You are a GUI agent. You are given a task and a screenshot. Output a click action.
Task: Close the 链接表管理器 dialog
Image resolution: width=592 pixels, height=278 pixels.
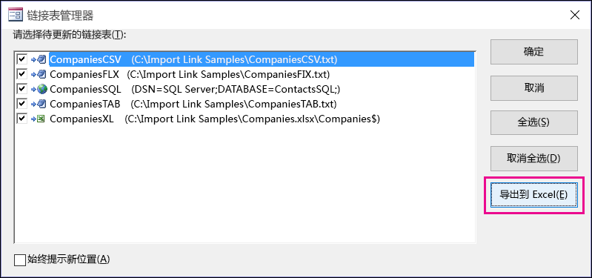pyautogui.click(x=575, y=15)
